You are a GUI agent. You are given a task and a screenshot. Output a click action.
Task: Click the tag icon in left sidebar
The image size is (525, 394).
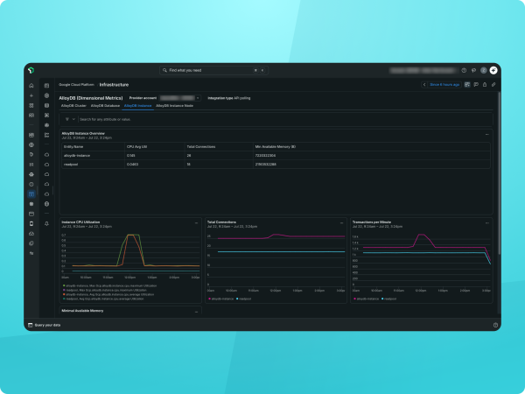(31, 155)
